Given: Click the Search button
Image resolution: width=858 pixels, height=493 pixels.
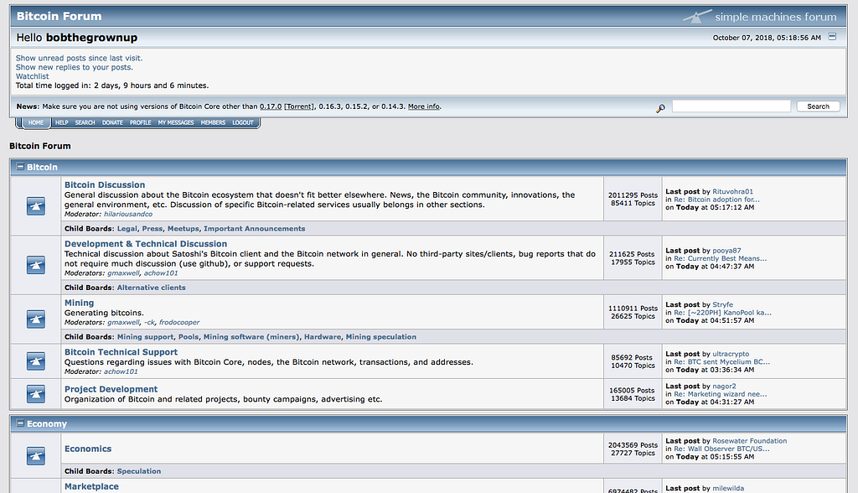Looking at the screenshot, I should click(818, 106).
